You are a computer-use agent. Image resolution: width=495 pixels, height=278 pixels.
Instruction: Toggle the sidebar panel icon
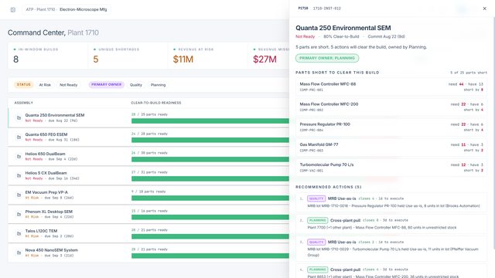click(x=13, y=10)
